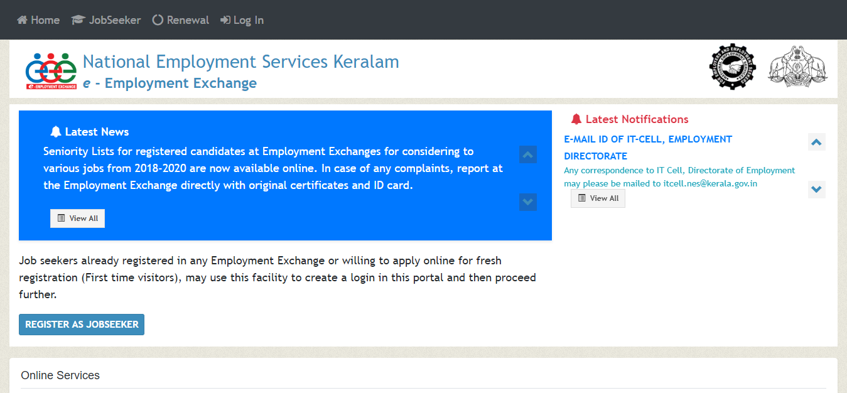
Task: Move Latest Notifications up with the arrow
Action: point(816,143)
